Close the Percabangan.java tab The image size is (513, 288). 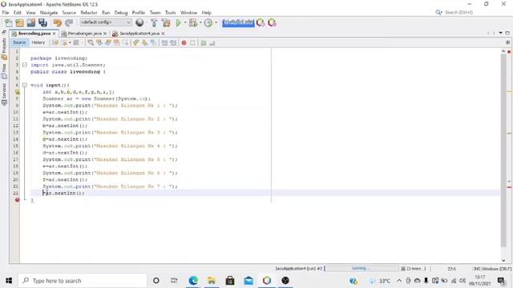[105, 34]
